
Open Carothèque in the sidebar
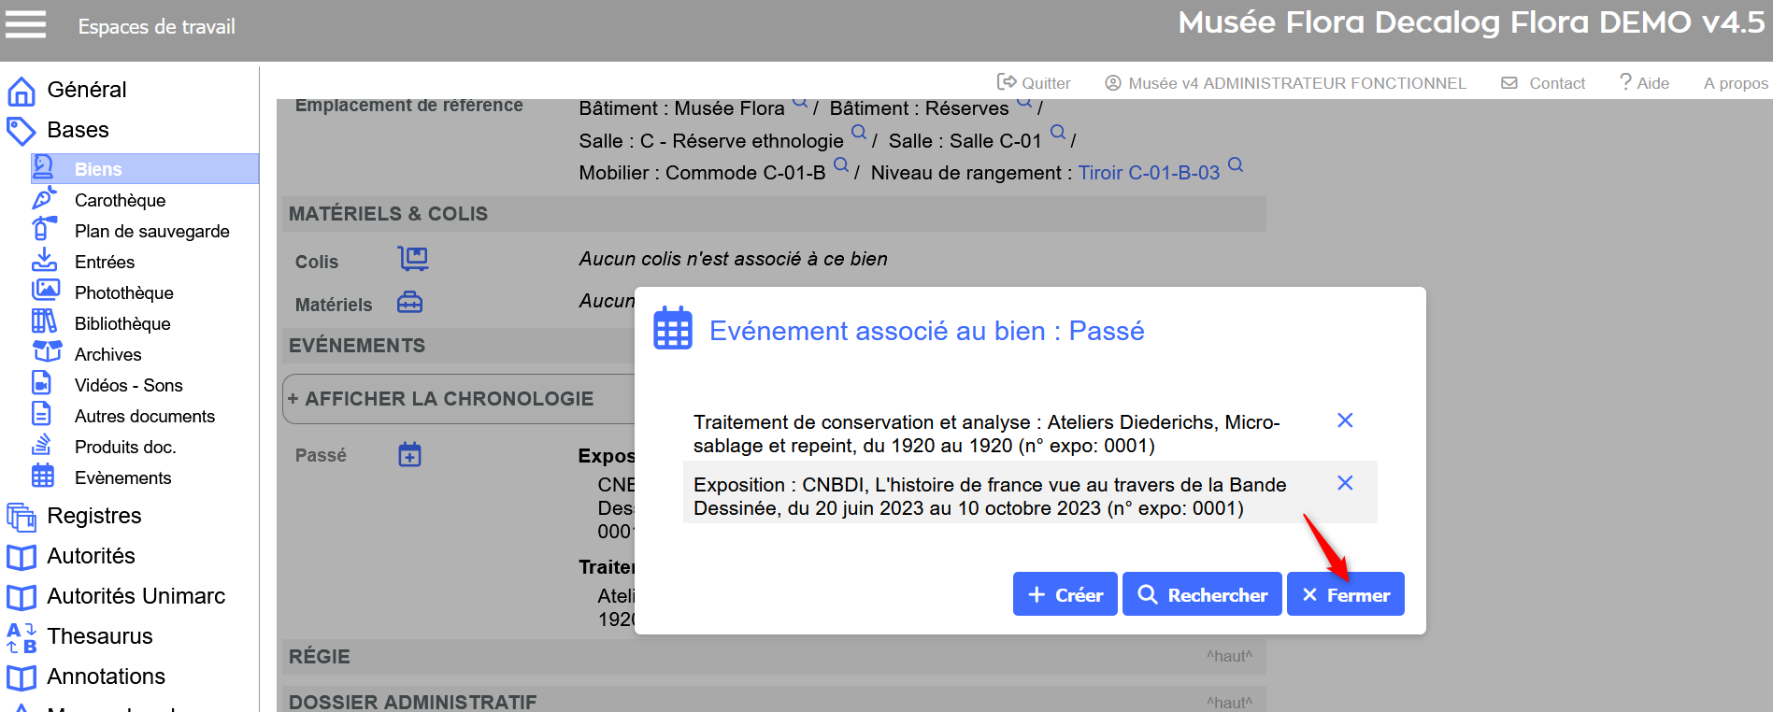[120, 200]
